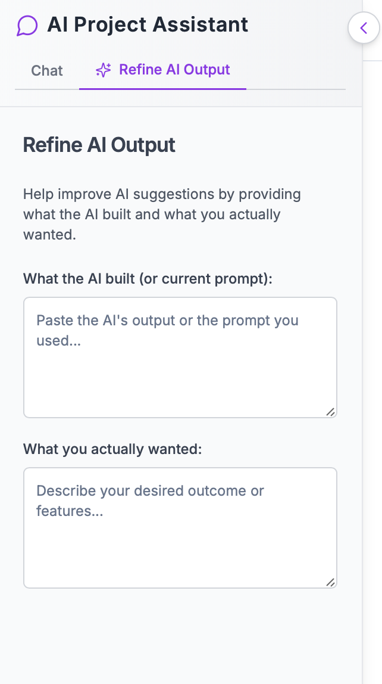This screenshot has width=382, height=684.
Task: Click the sparkle icon on Refine tab
Action: (104, 70)
